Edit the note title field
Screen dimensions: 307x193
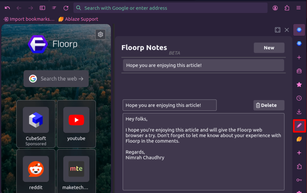(170, 105)
